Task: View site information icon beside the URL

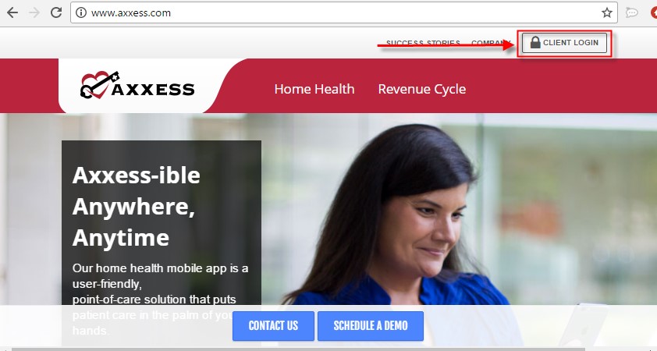Action: tap(81, 12)
